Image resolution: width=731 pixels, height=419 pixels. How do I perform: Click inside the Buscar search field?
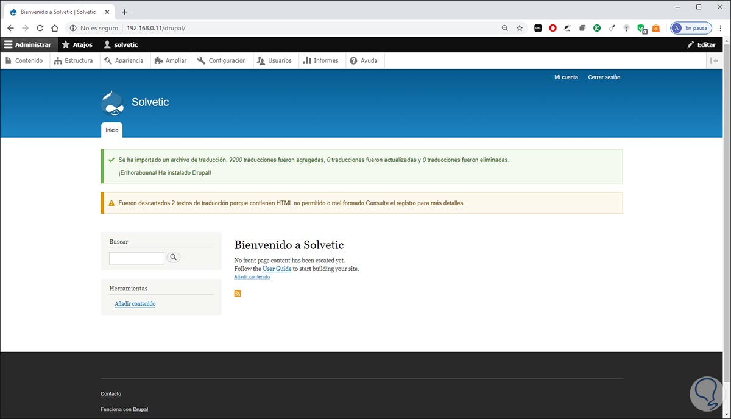(x=136, y=258)
